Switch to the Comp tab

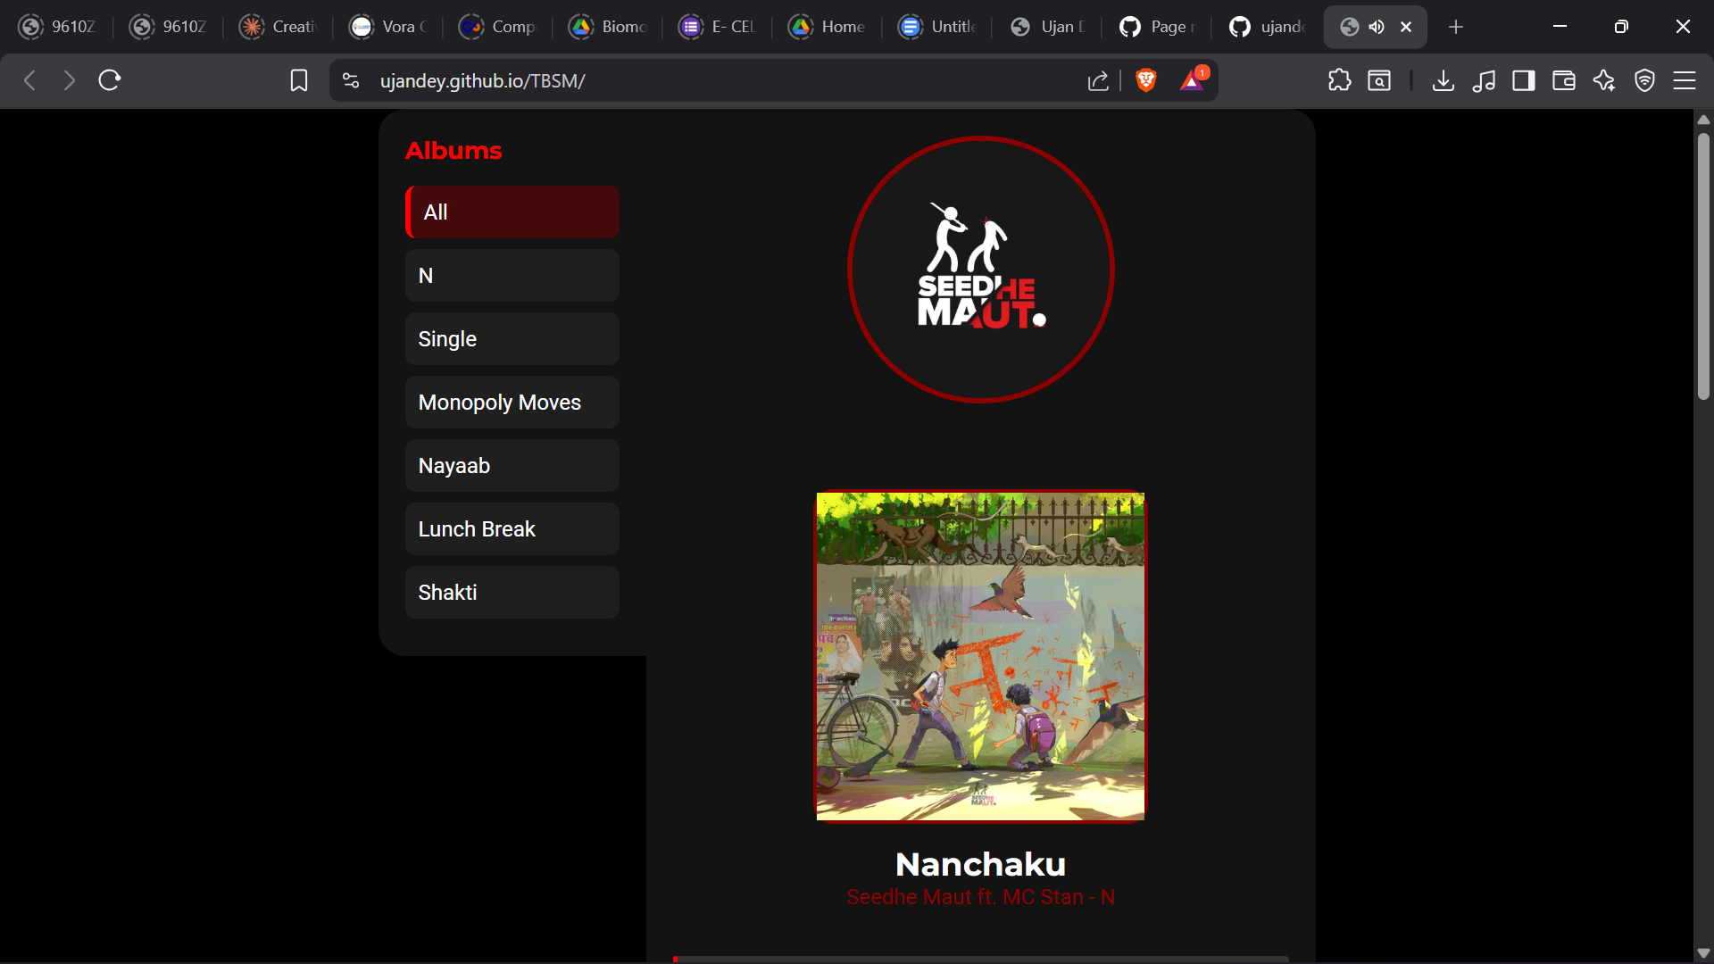click(498, 27)
